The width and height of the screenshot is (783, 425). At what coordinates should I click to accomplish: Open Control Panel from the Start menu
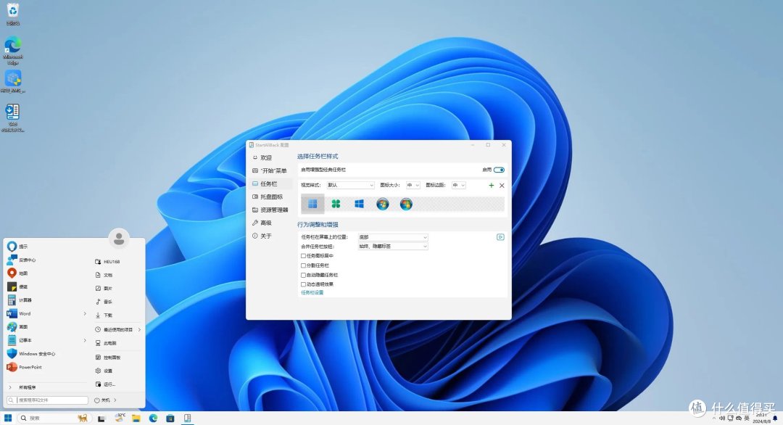pyautogui.click(x=109, y=356)
